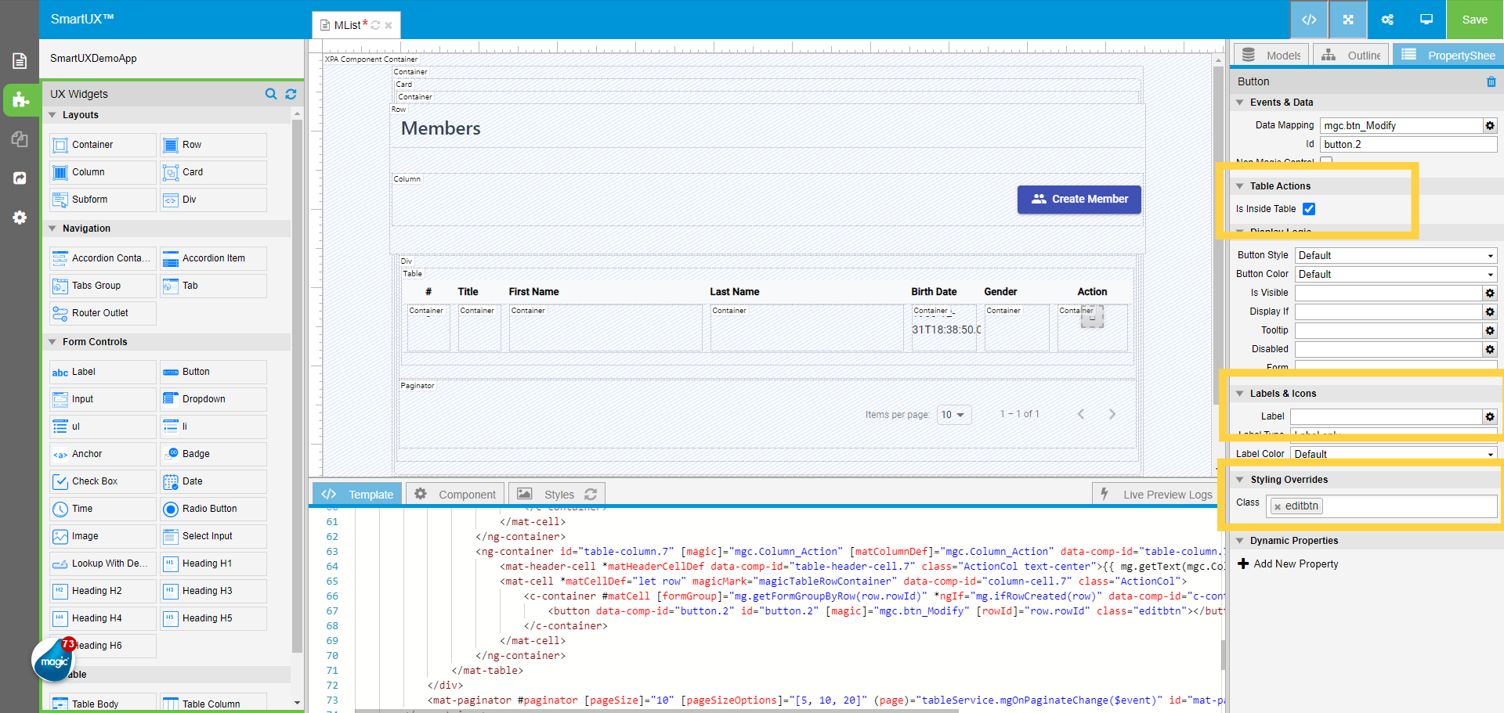Change Items per page using the dropdown
Viewport: 1504px width, 713px height.
click(953, 414)
